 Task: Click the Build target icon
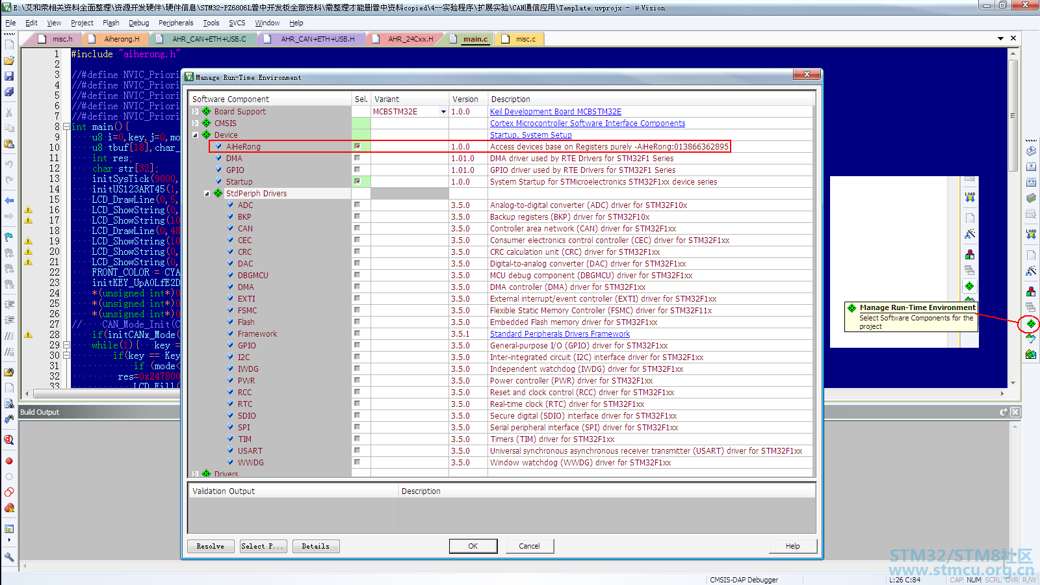1031,166
